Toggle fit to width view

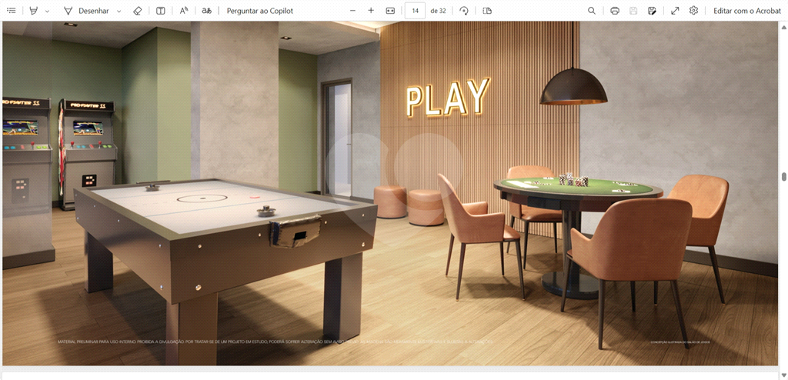click(390, 11)
